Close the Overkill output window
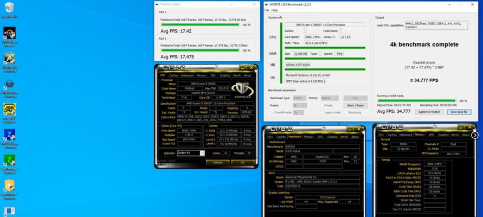 click(254, 4)
